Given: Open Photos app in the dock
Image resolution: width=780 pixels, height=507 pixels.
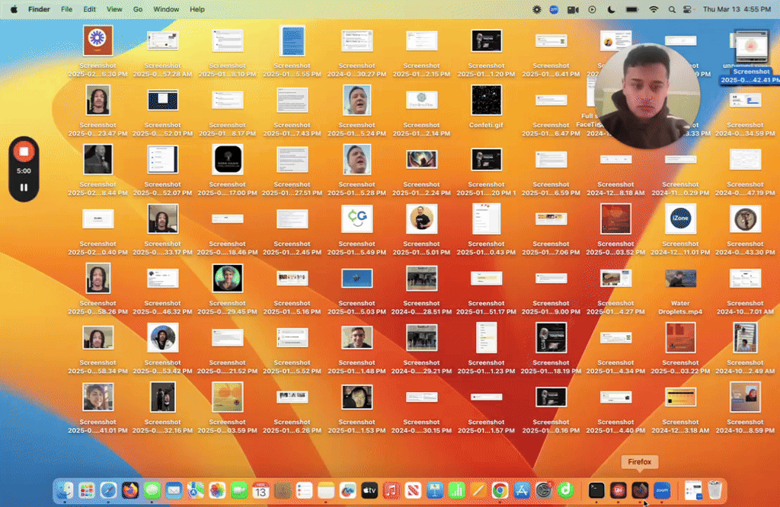Looking at the screenshot, I should pos(217,490).
